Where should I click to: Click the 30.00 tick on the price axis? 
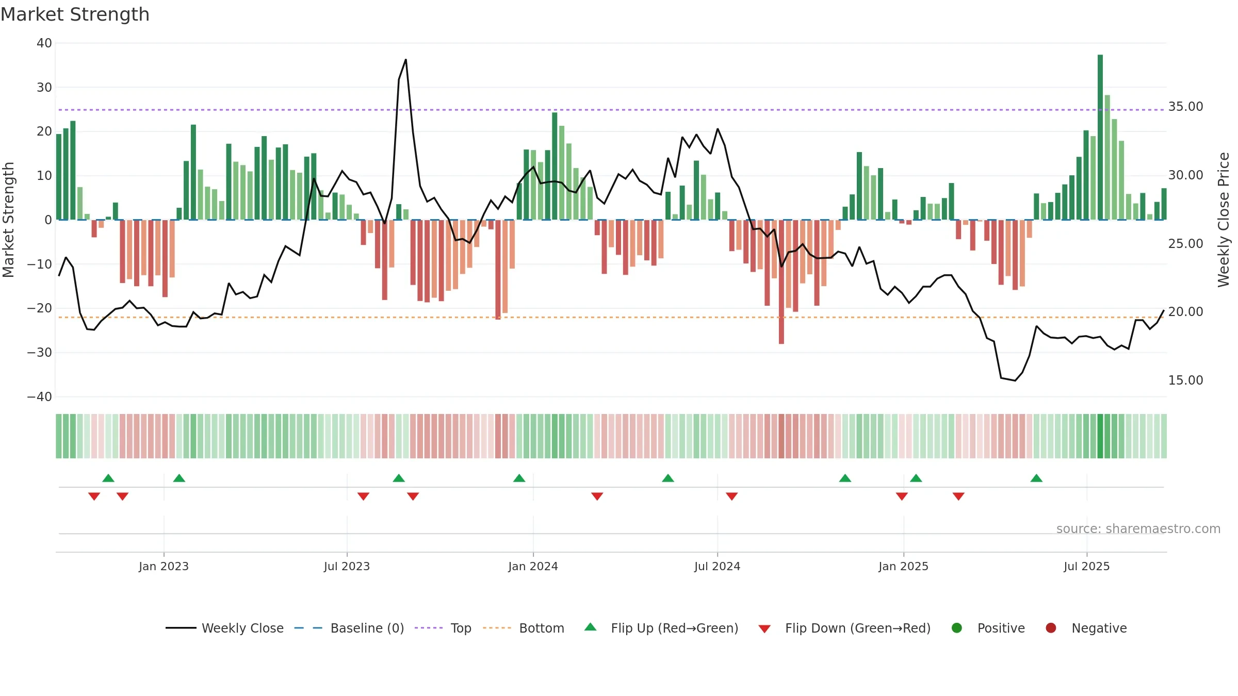[1185, 175]
